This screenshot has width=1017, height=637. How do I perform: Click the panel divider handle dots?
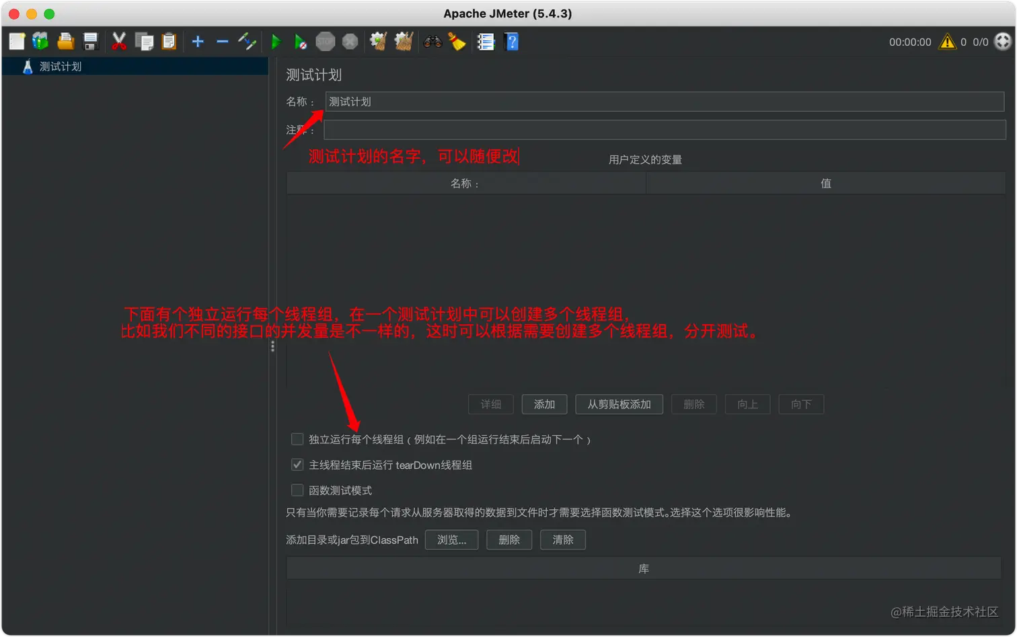tap(272, 346)
